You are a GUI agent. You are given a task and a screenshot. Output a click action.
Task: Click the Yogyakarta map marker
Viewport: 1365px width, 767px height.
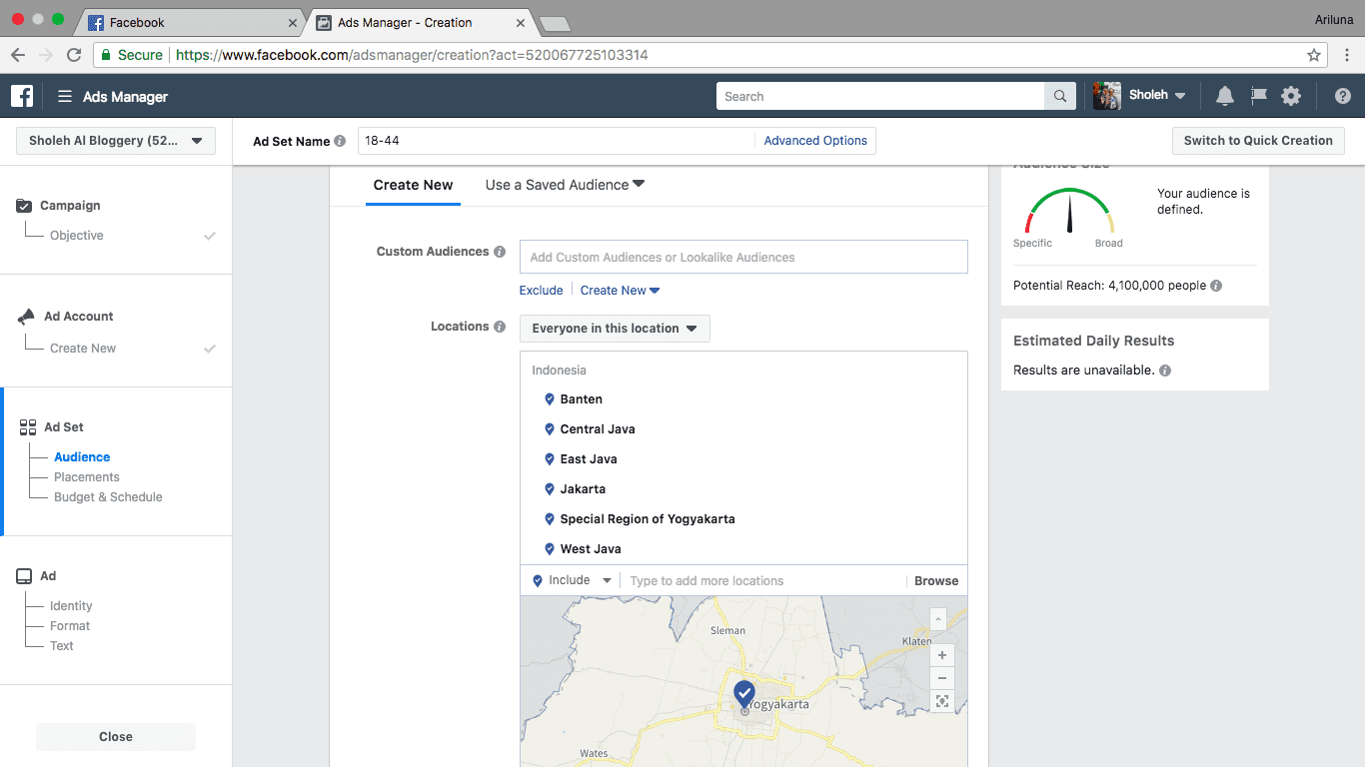point(743,694)
